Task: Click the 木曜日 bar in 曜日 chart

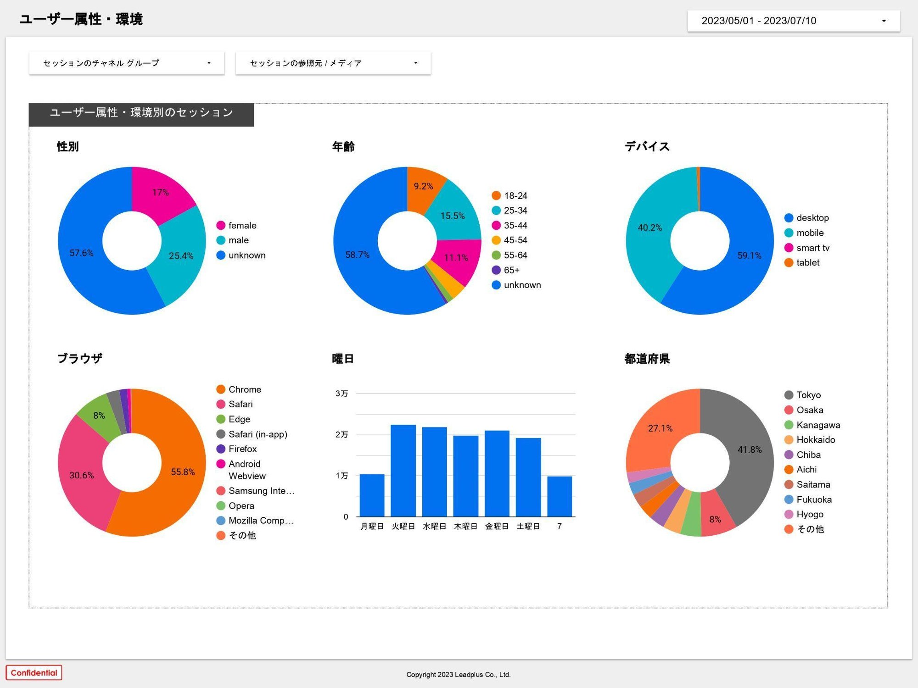Action: (x=466, y=476)
